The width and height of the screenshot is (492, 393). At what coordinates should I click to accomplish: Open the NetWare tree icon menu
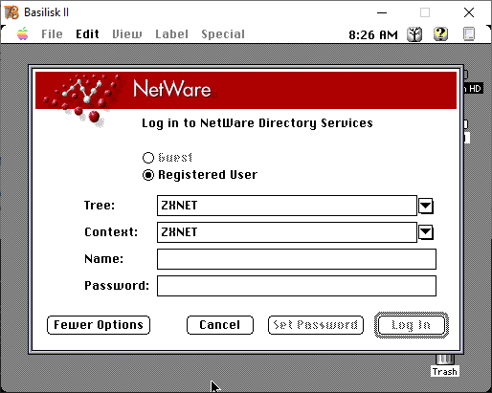(414, 34)
